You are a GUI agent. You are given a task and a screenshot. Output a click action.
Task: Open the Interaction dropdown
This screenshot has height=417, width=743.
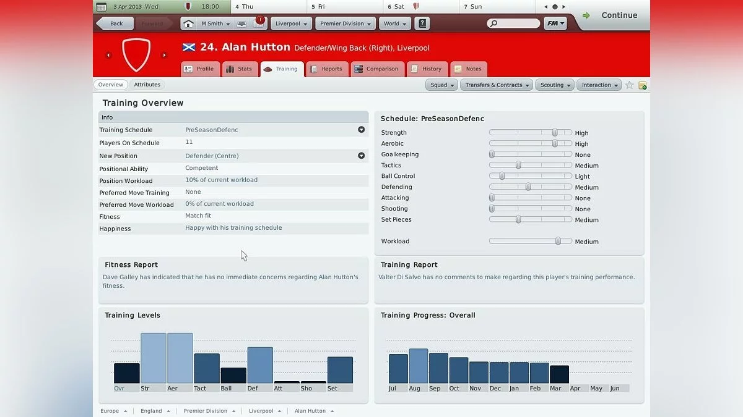click(x=599, y=85)
